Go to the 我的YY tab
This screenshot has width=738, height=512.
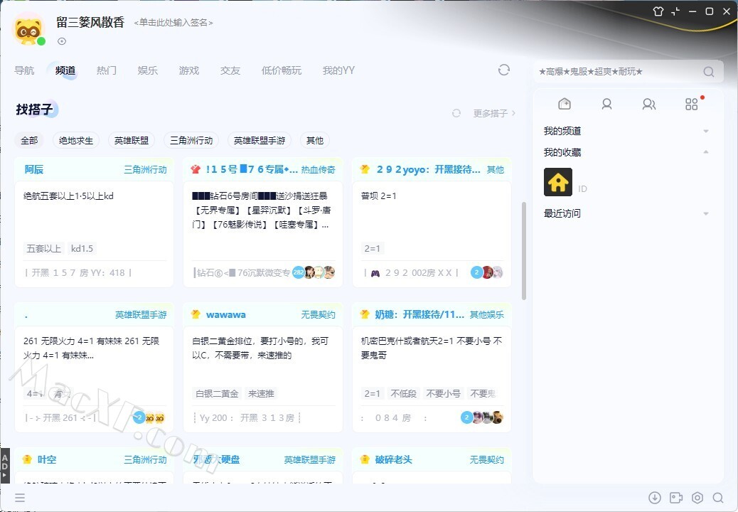tap(338, 70)
